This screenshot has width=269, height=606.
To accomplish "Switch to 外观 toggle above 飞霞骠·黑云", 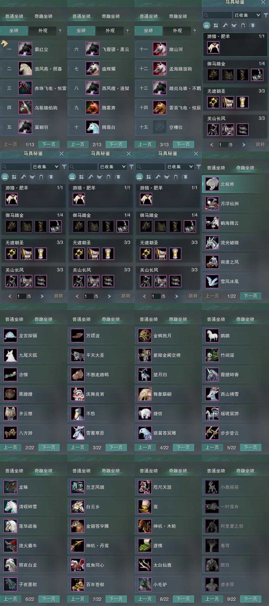I will (110, 31).
